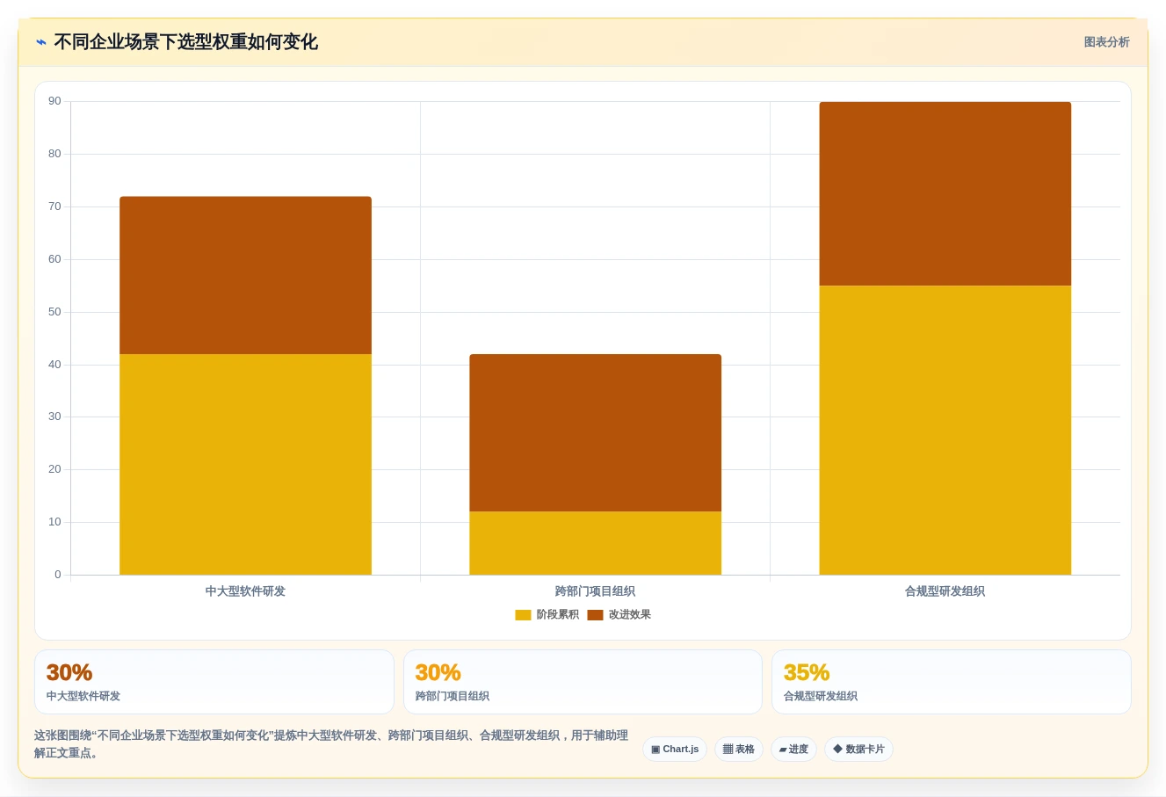Click the Chart.js tag chip
The width and height of the screenshot is (1166, 797).
675,750
